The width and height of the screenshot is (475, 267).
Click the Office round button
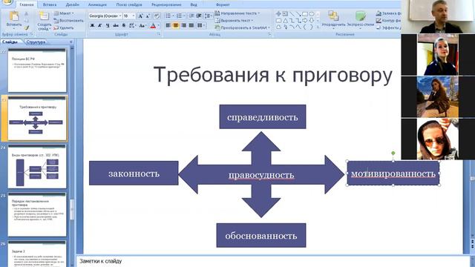click(7, 2)
